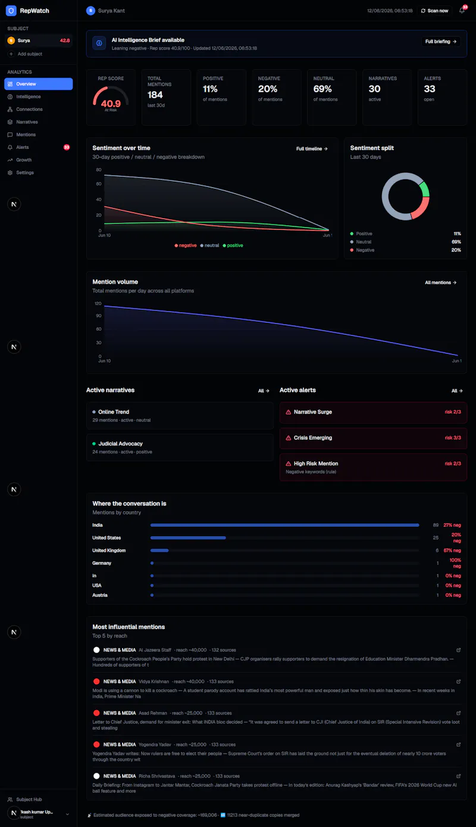
Task: Click the Growth trend icon in sidebar
Action: [x=10, y=160]
